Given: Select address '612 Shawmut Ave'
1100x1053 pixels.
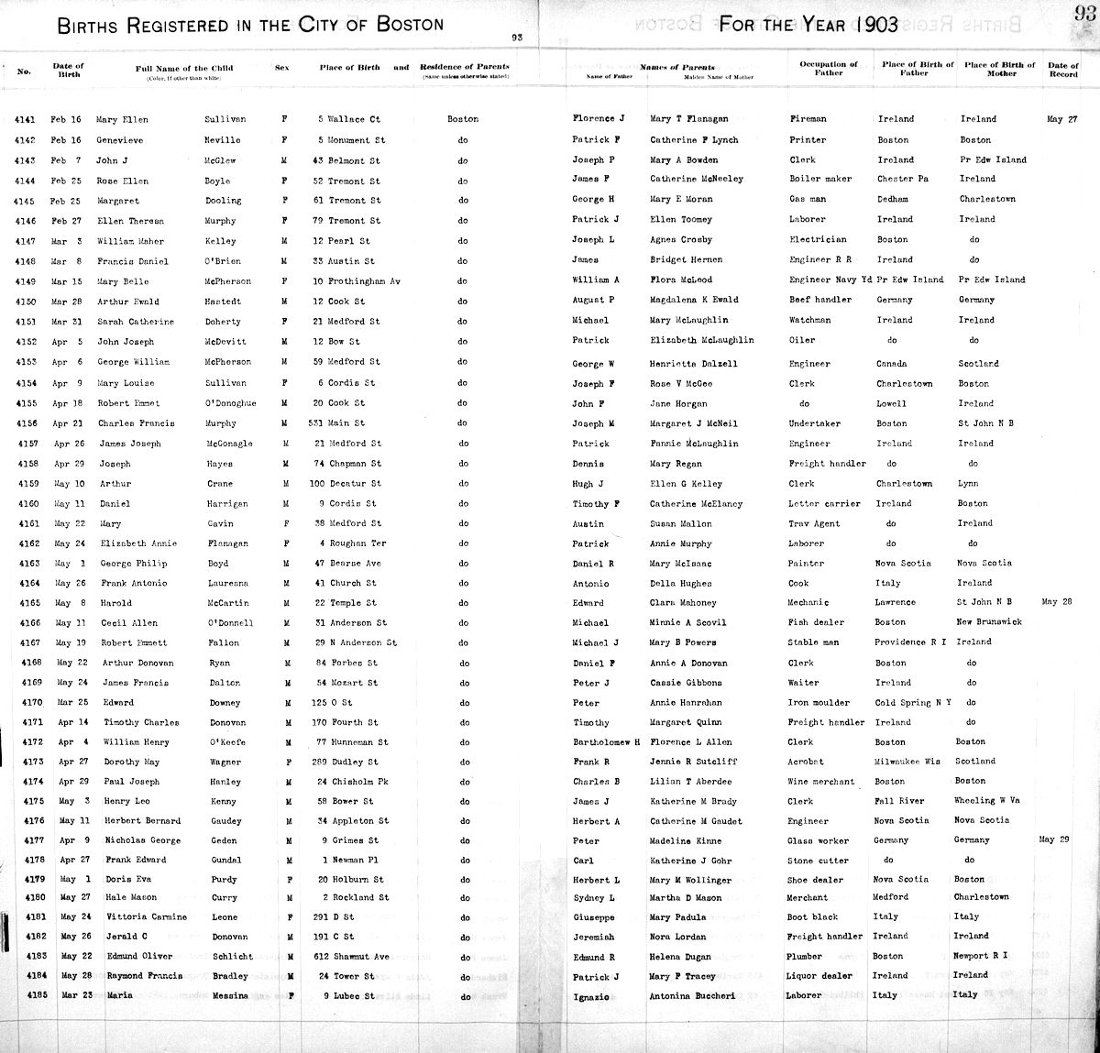Looking at the screenshot, I should coord(350,957).
